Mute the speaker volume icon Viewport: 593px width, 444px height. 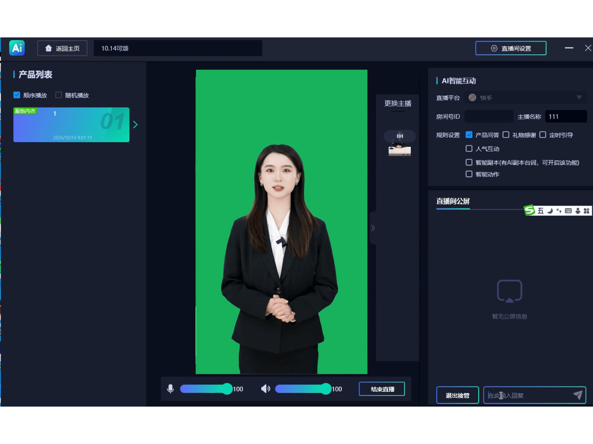[x=266, y=389]
